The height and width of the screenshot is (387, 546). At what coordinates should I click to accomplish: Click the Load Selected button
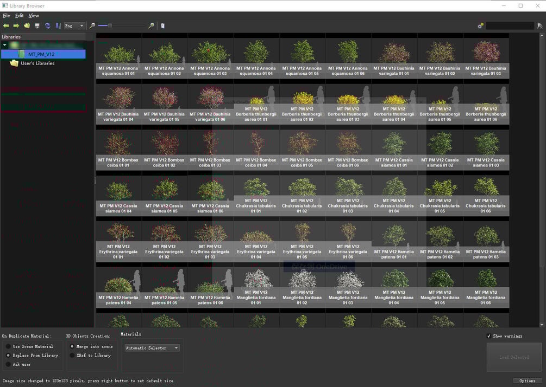tap(514, 357)
